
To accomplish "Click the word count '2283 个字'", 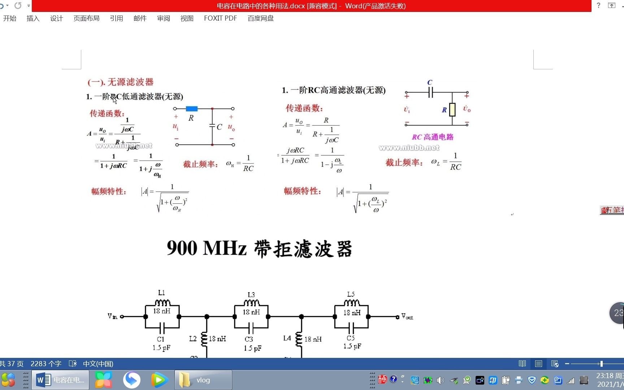I will [46, 364].
